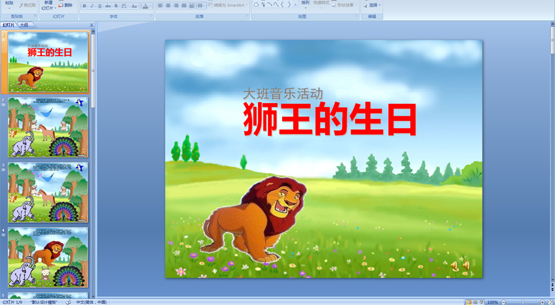
Task: Open Paragraph (段落) group dialog launcher
Action: coord(247,16)
